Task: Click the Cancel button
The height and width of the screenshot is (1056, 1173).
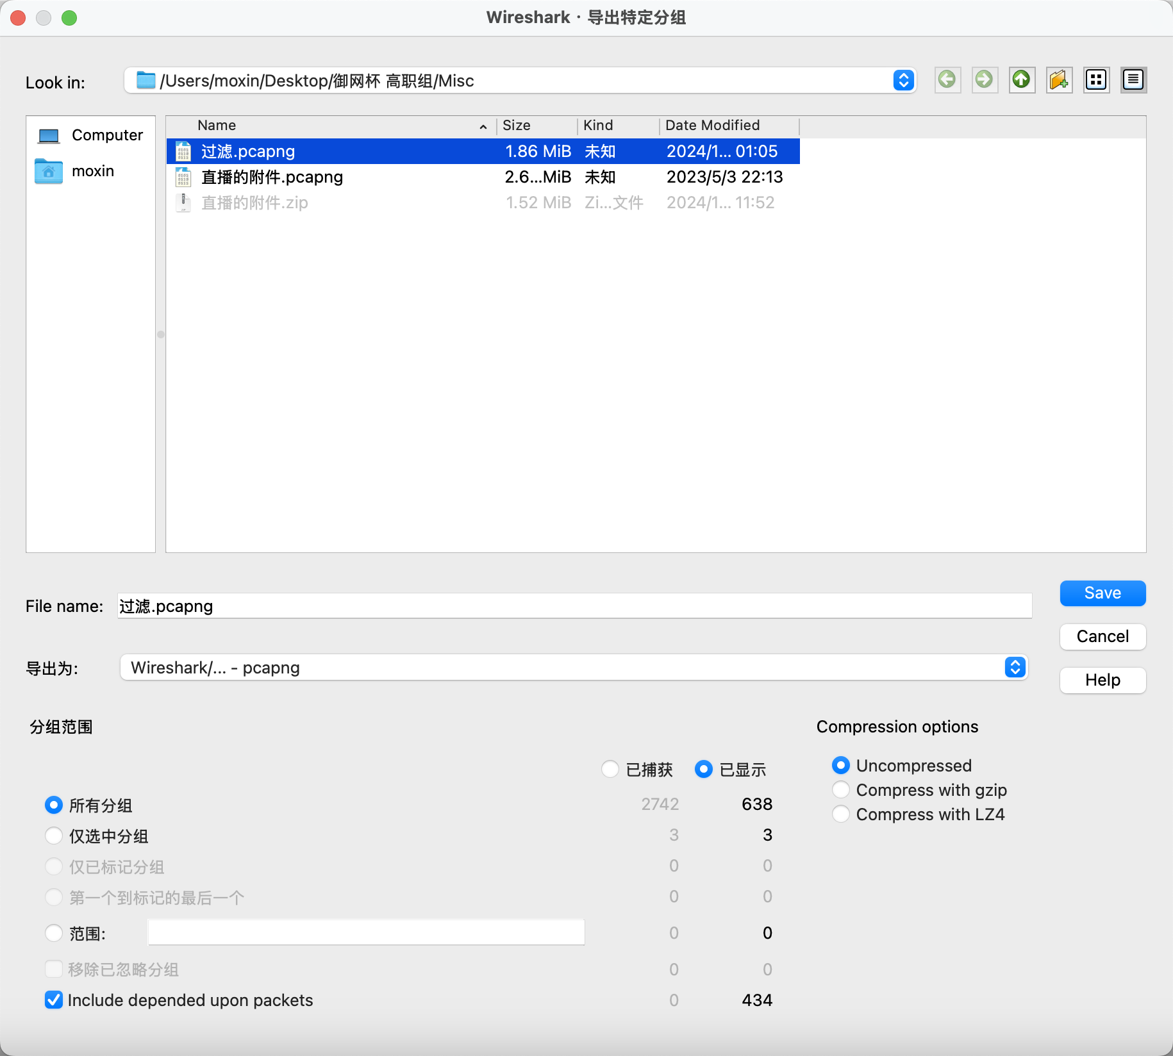Action: (1102, 636)
